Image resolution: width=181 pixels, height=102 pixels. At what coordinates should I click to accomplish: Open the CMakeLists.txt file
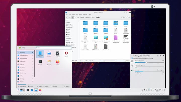[x=95, y=47]
